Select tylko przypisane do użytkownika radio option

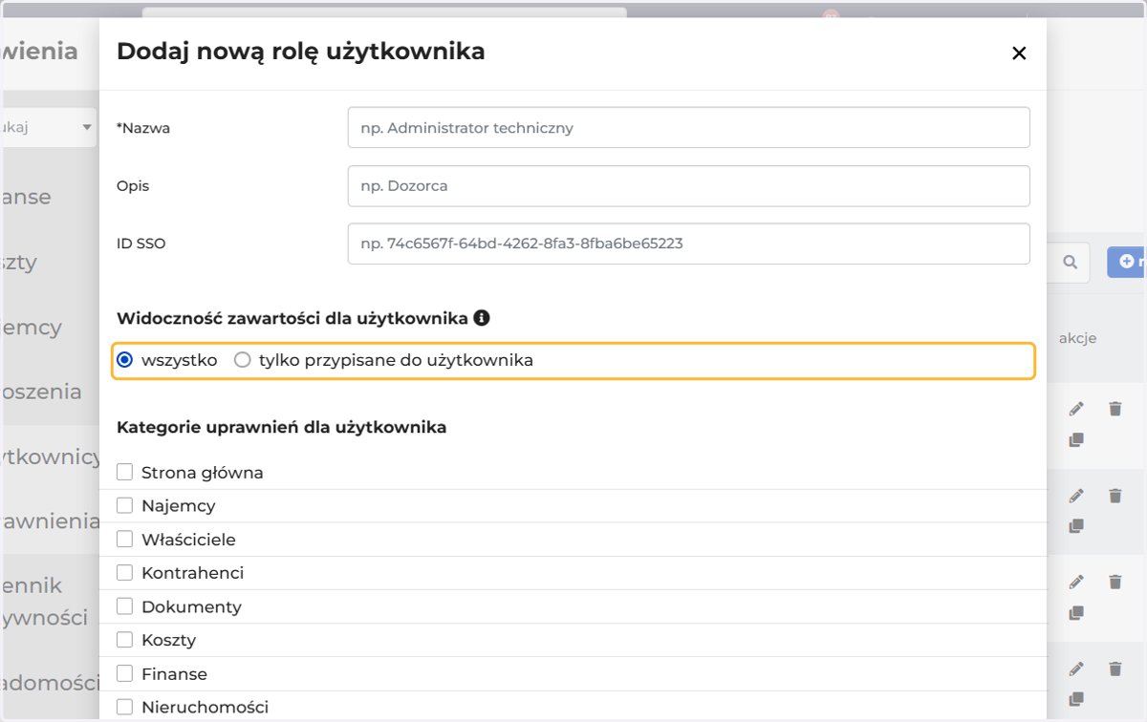tap(243, 360)
